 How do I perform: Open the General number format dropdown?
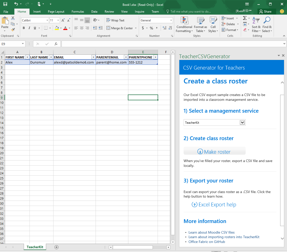click(171, 20)
